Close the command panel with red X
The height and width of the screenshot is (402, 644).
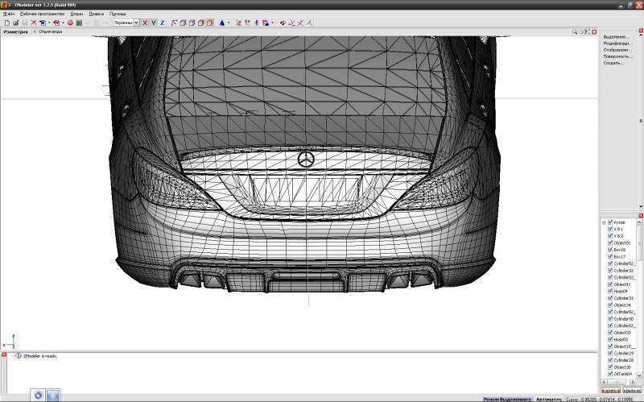pyautogui.click(x=641, y=31)
